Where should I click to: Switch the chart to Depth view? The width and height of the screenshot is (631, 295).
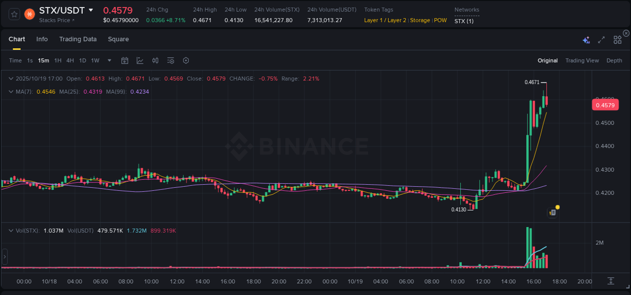point(614,60)
